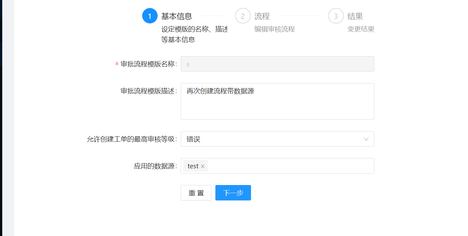Click the 应用的数据源 multi-select field
This screenshot has width=468, height=236.
tap(277, 166)
